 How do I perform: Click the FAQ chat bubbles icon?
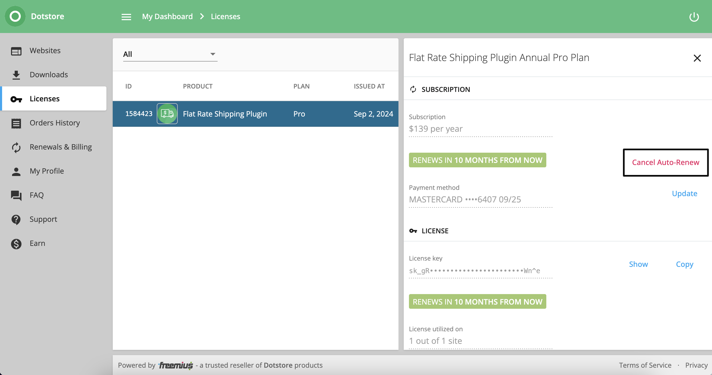[x=16, y=196]
